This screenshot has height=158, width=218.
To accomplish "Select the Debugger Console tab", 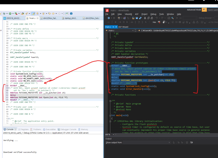I will coord(67,129).
